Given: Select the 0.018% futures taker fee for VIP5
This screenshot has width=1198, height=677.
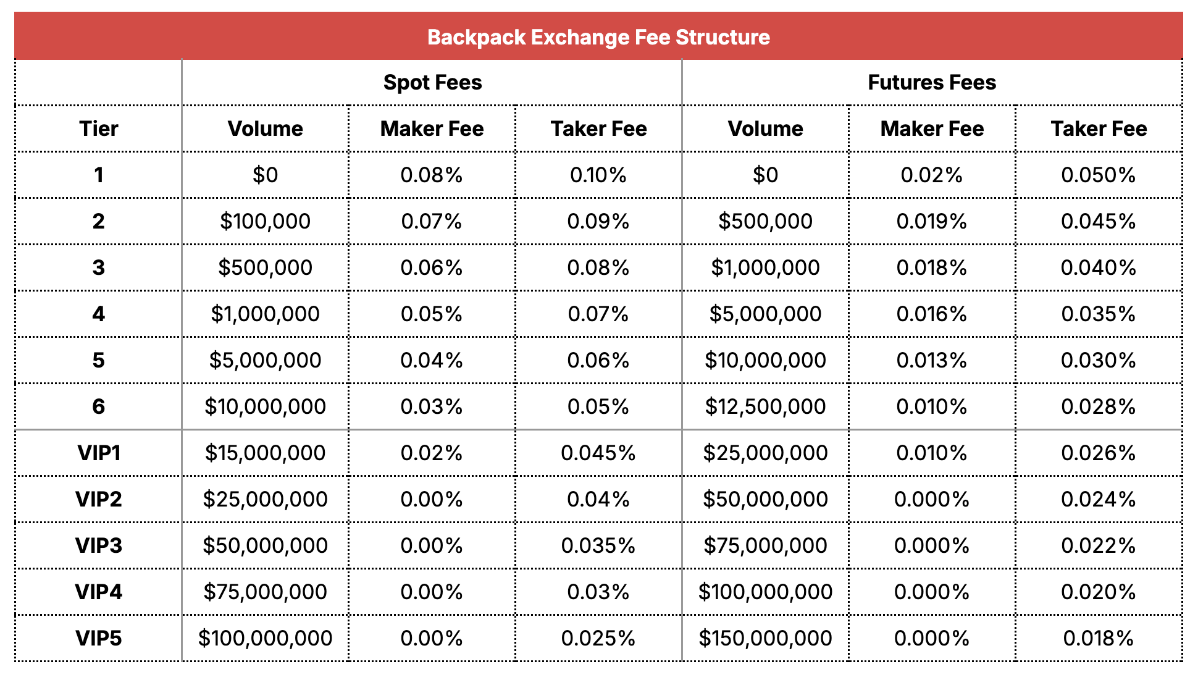Looking at the screenshot, I should [1098, 638].
